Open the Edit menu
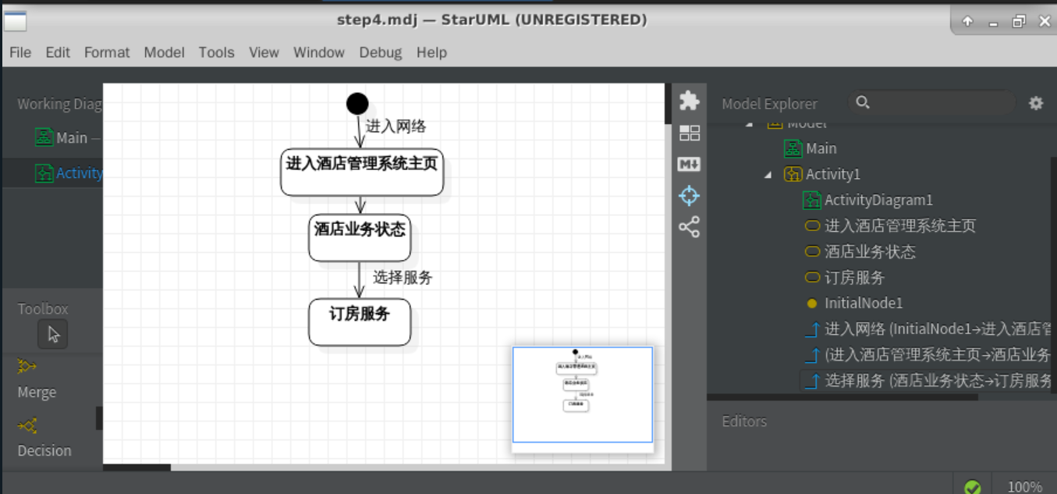The width and height of the screenshot is (1057, 494). coord(58,52)
